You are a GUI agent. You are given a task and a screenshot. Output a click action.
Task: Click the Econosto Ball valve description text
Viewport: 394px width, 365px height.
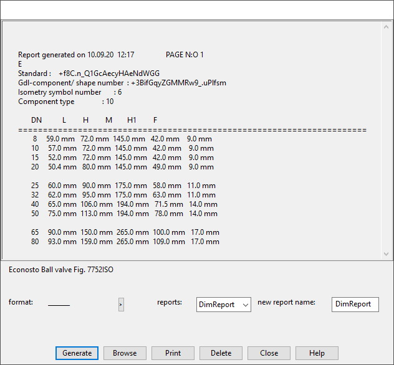click(x=60, y=270)
